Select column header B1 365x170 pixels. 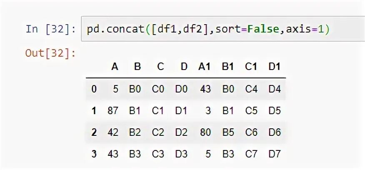click(x=227, y=67)
